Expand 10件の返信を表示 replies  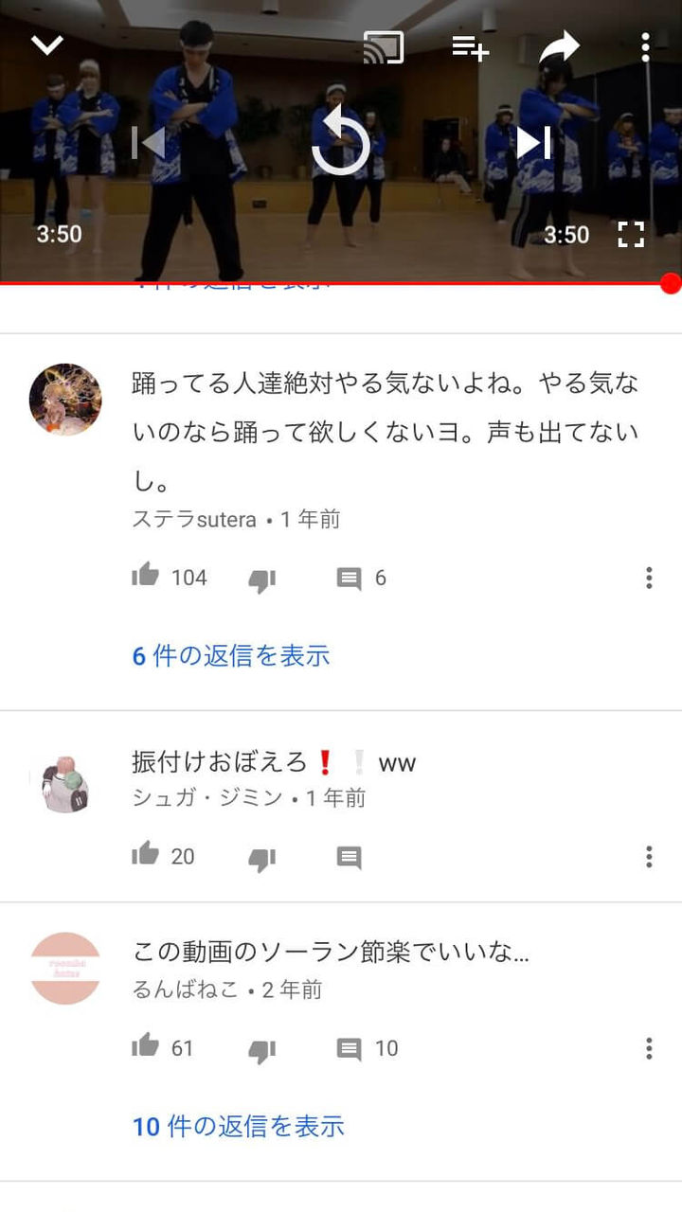[239, 1126]
